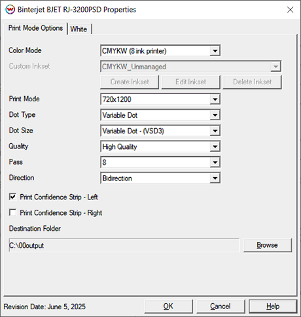Image resolution: width=301 pixels, height=317 pixels.
Task: Uncheck Print Confidence Strip - Left
Action: pos(12,197)
